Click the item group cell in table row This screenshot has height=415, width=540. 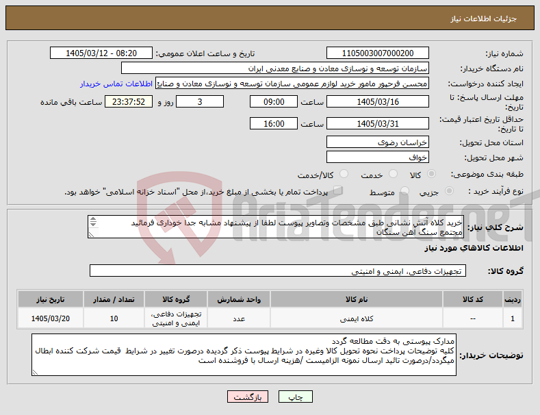[176, 318]
